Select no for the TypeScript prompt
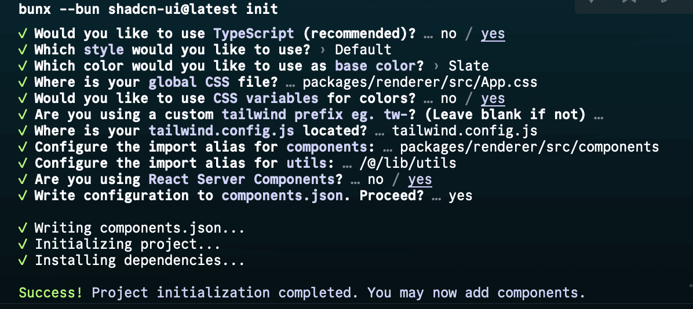Screen dimensions: 693x309 coord(448,34)
